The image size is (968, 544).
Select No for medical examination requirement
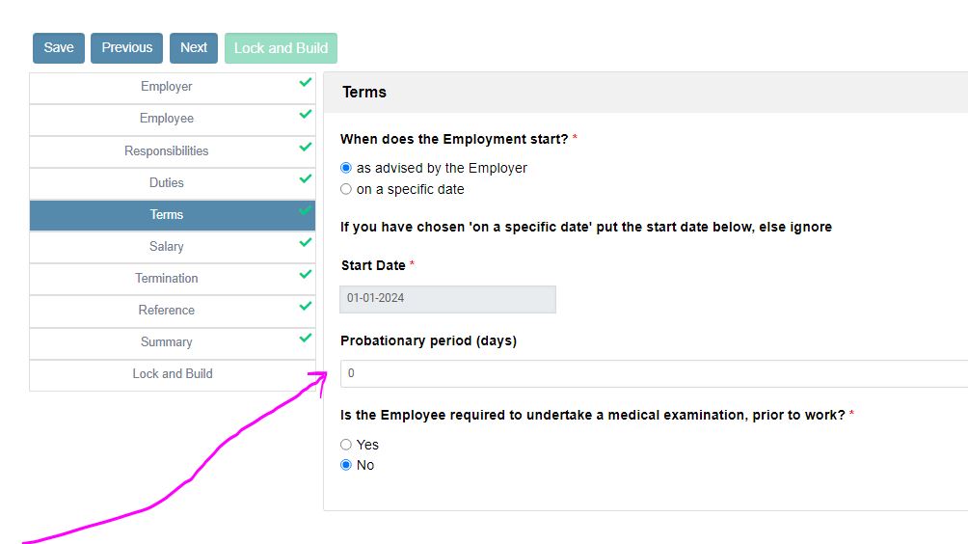[x=346, y=465]
